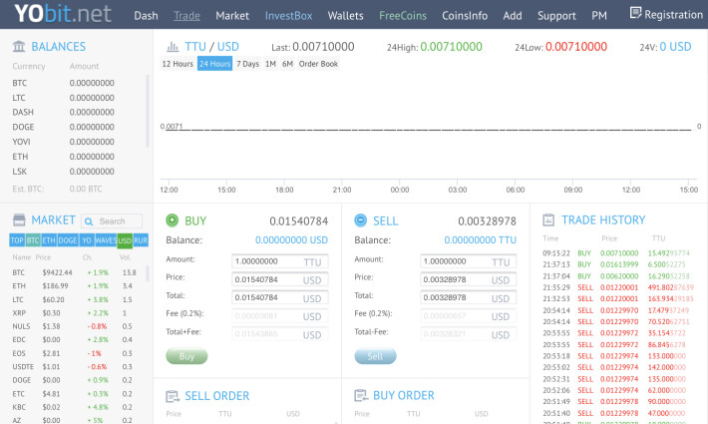Select the USD market tab
708x424 pixels.
[x=125, y=240]
